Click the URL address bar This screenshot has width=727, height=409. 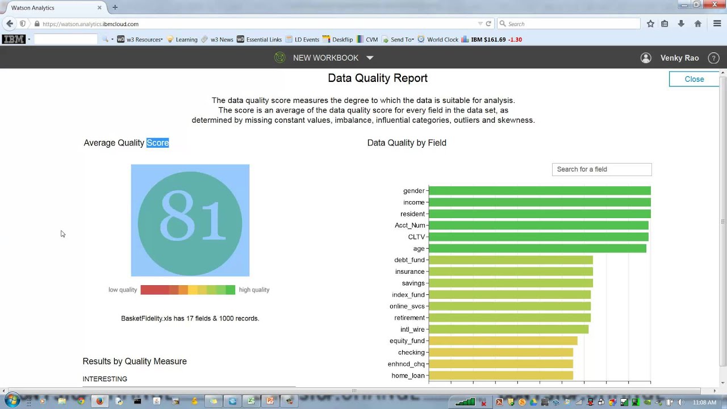[256, 24]
